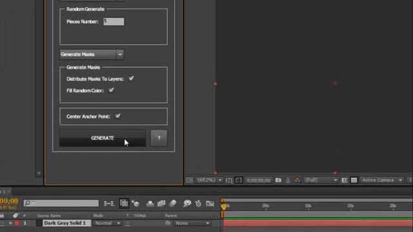Click the red label color of layer 1
413x232 pixels.
17,223
